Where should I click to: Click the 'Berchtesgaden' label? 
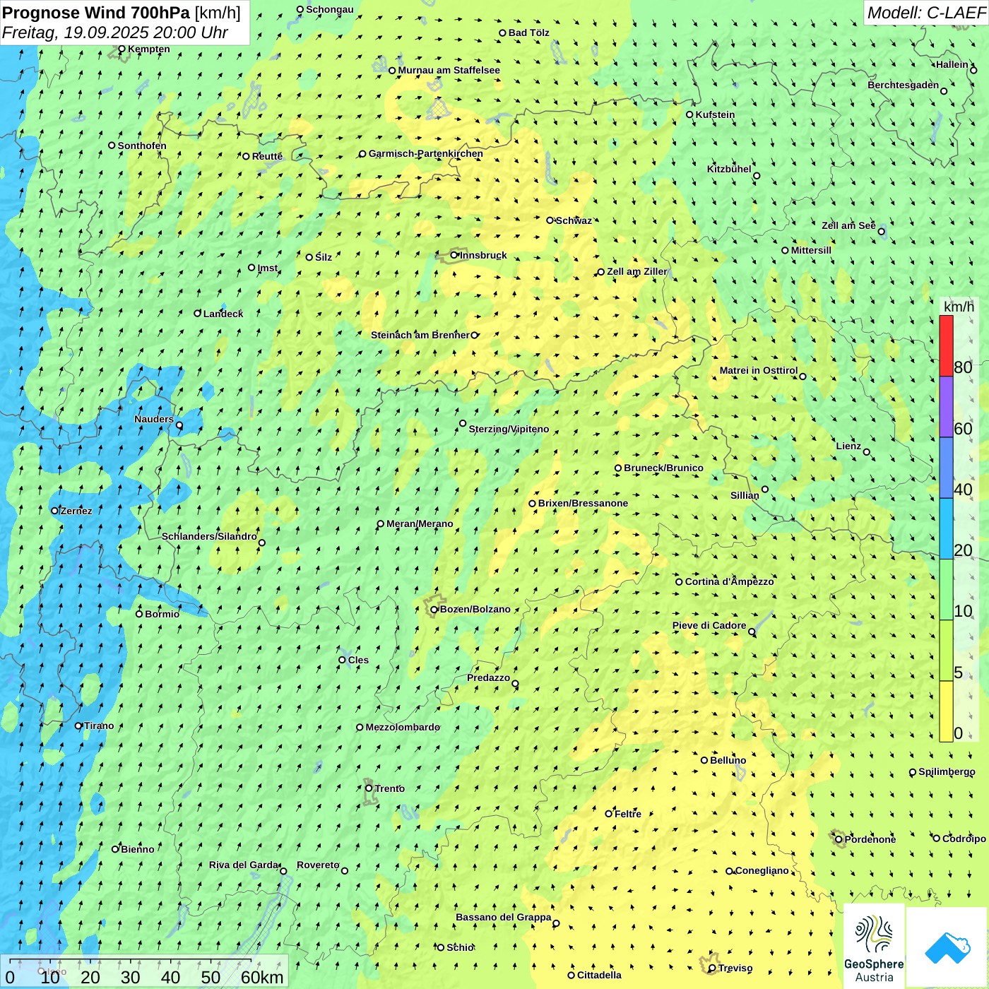tap(904, 85)
